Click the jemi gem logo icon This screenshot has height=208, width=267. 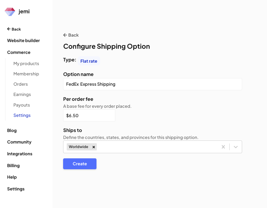(x=10, y=12)
